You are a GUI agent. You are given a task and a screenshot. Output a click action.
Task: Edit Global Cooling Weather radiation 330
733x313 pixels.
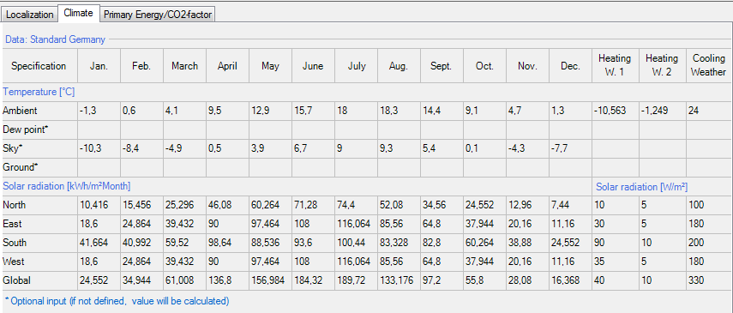[x=709, y=280]
